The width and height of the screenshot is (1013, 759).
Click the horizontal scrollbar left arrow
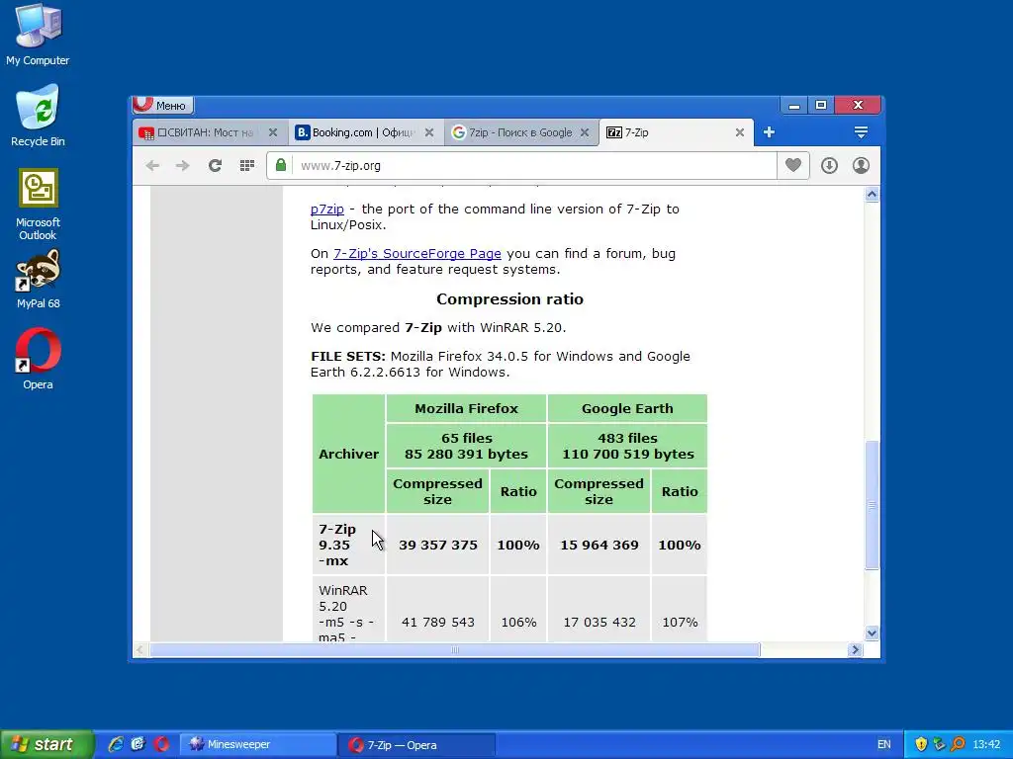click(x=139, y=650)
